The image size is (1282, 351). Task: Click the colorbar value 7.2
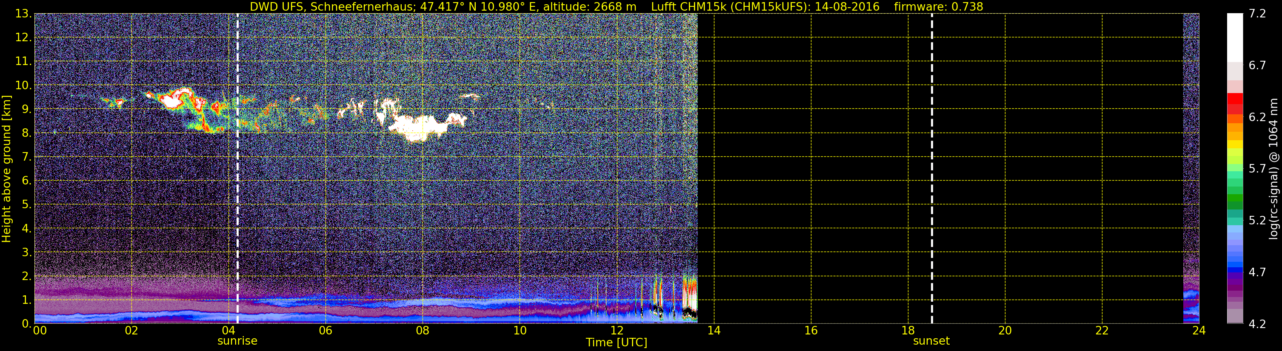[1257, 14]
